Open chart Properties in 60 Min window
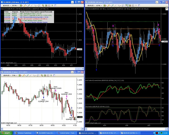The height and width of the screenshot is (135, 169). [x=139, y=5]
